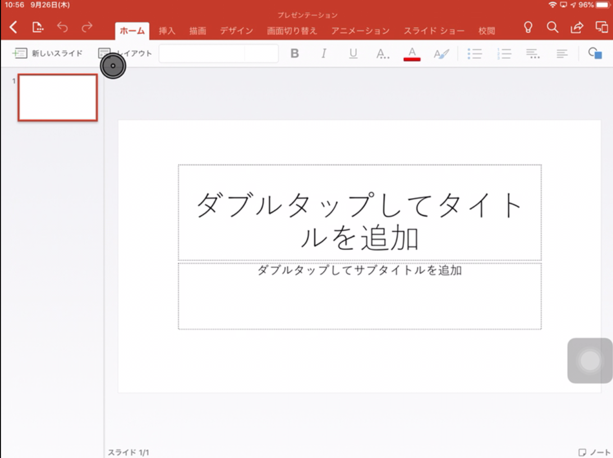
Task: Open the more formatting options dropdown
Action: pos(383,54)
